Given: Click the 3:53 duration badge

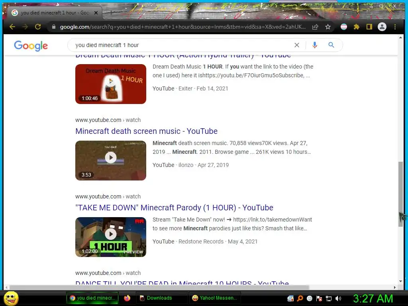Looking at the screenshot, I should pos(86,175).
